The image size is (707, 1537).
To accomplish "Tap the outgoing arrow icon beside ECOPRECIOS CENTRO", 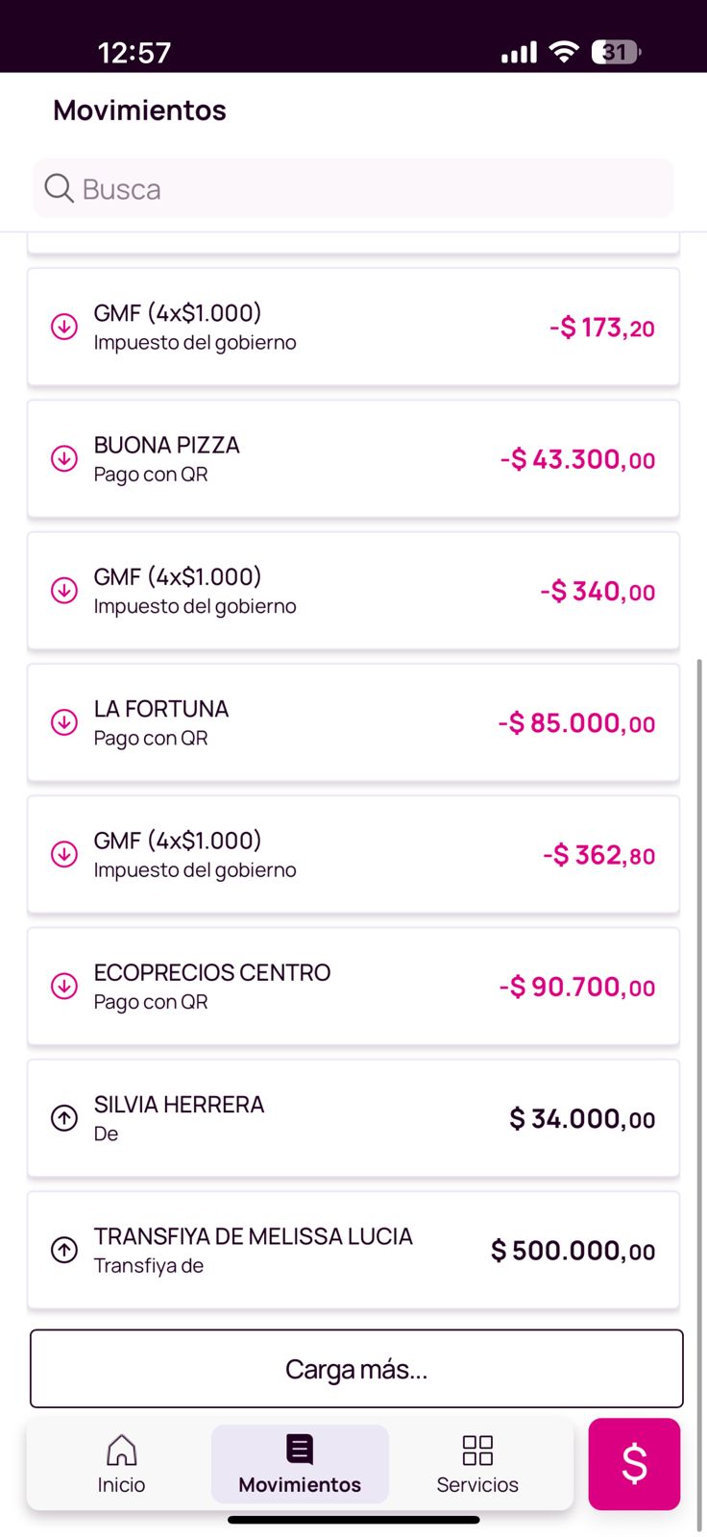I will tap(64, 987).
